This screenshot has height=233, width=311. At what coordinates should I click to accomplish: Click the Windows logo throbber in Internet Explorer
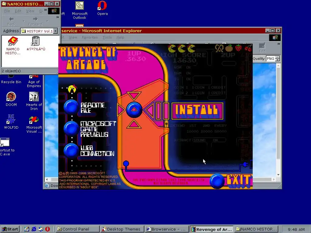275,37
